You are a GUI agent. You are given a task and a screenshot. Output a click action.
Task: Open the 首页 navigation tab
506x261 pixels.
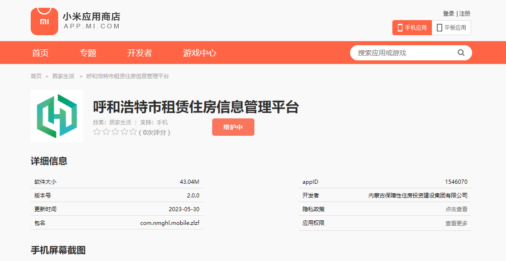[x=40, y=53]
